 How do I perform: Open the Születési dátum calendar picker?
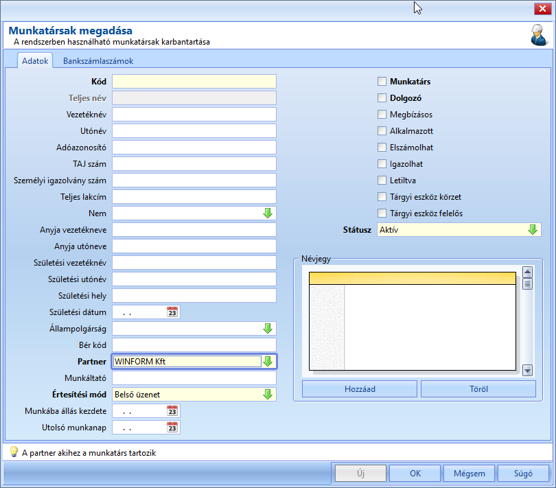(172, 312)
